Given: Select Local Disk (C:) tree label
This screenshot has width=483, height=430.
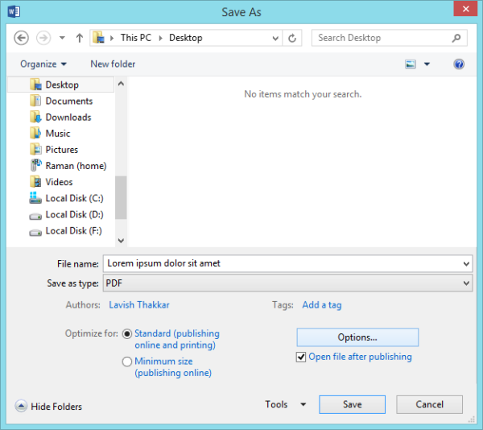Looking at the screenshot, I should pyautogui.click(x=75, y=198).
